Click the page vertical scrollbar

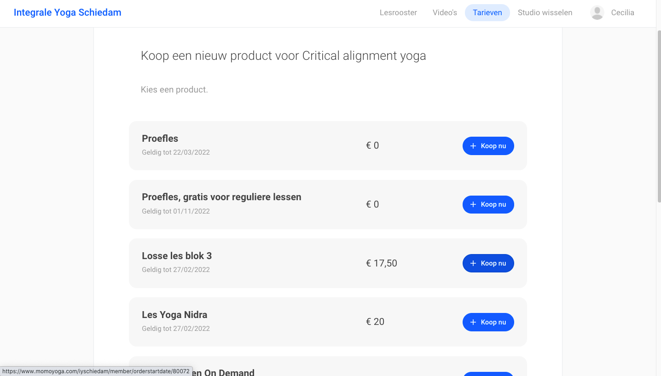(658, 115)
